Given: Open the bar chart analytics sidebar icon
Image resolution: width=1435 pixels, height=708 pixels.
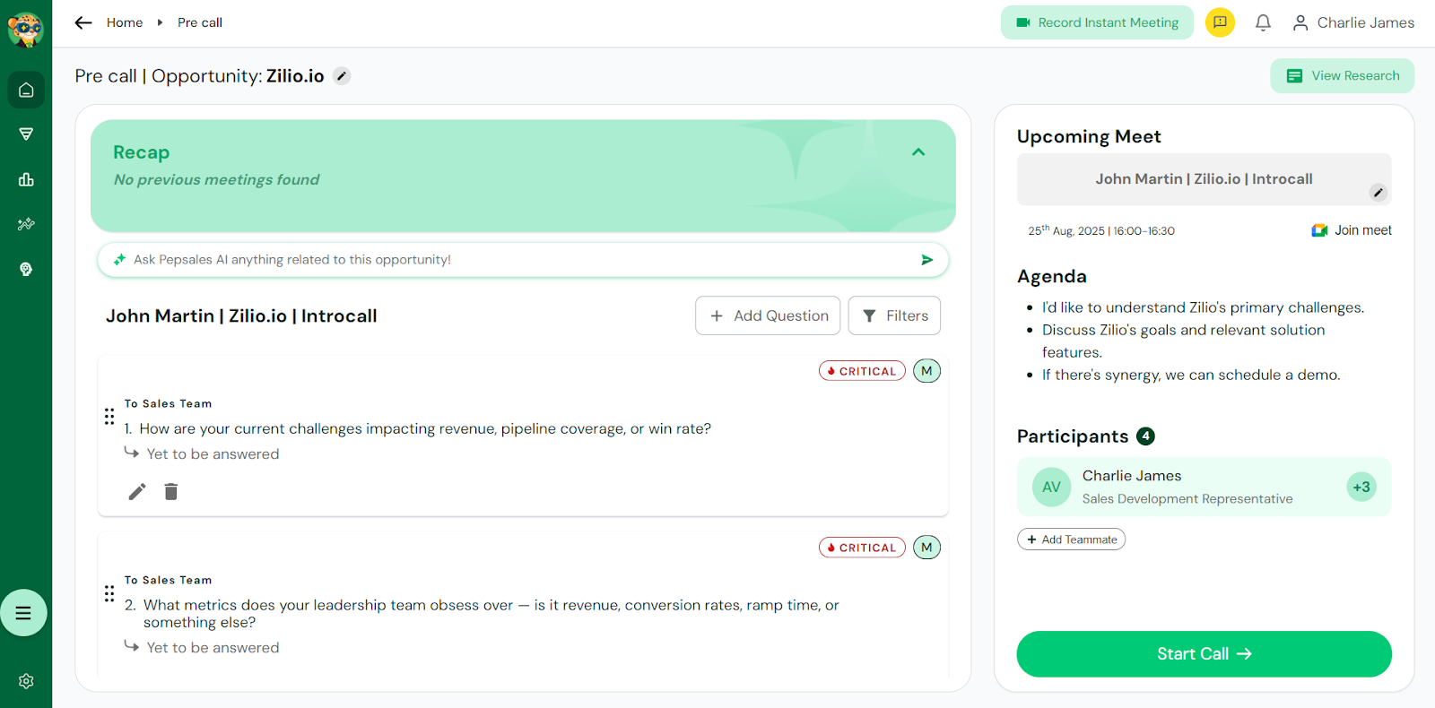Looking at the screenshot, I should pyautogui.click(x=26, y=179).
